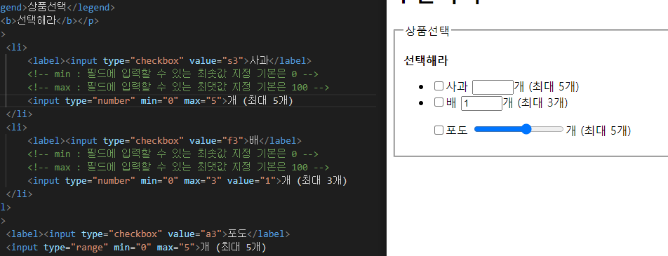Click the code line containing max="5">개 (최대 5개) number input
Viewport: 668px width, 256px height.
[x=160, y=100]
